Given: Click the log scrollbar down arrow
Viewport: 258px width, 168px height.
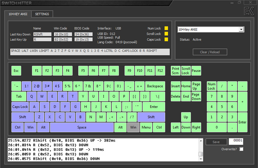Looking at the screenshot, I should click(201, 159).
